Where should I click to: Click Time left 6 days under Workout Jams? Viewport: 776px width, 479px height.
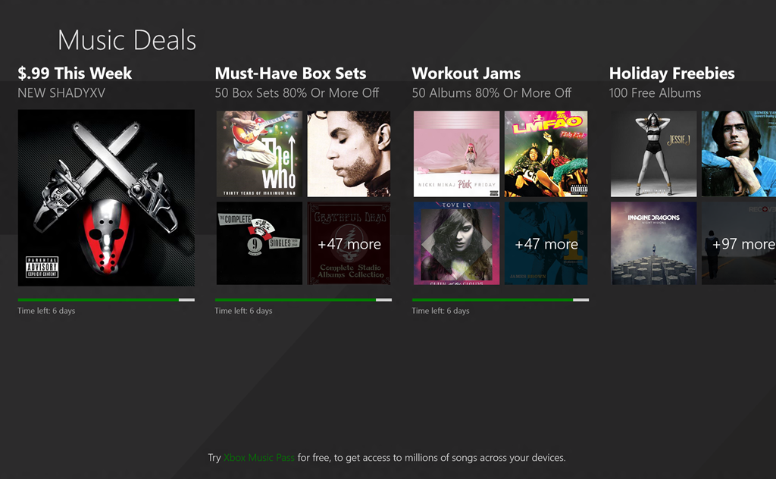[440, 311]
